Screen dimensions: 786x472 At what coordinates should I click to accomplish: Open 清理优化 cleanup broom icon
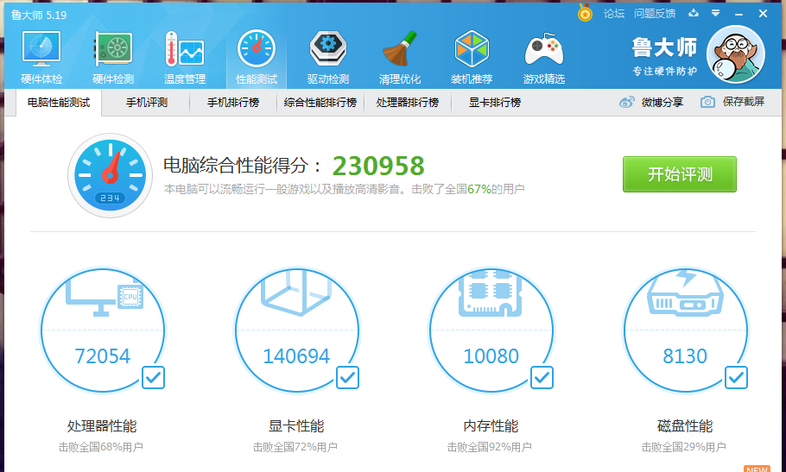pyautogui.click(x=400, y=49)
